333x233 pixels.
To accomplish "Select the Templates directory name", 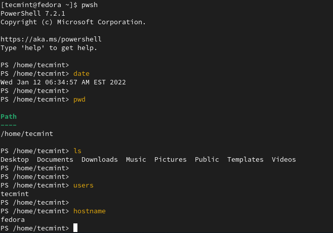I will (x=245, y=159).
